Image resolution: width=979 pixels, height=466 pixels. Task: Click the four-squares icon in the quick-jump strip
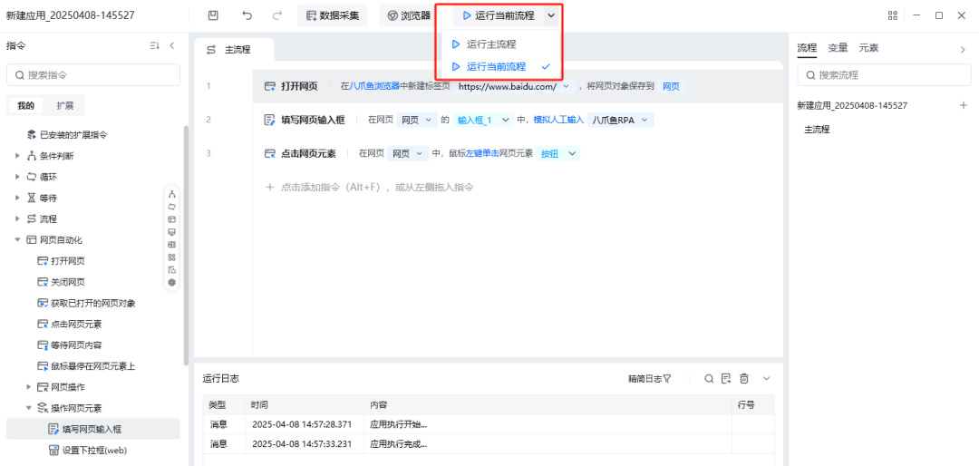pyautogui.click(x=171, y=257)
